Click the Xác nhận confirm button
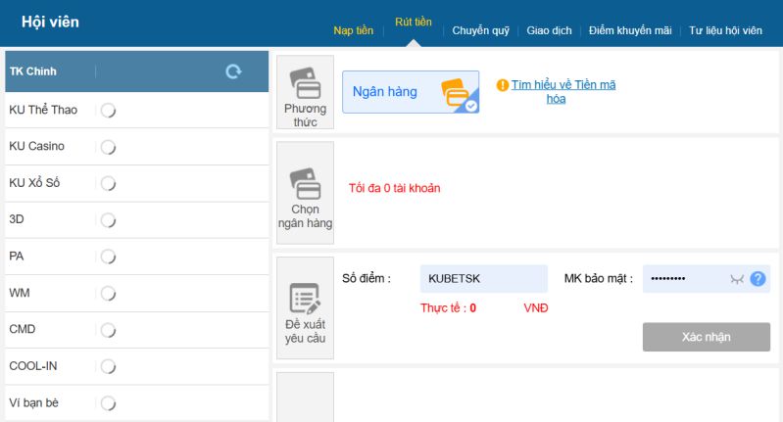The width and height of the screenshot is (783, 422). [x=707, y=337]
